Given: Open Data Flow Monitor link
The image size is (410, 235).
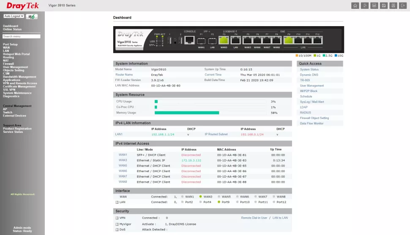Looking at the screenshot, I should pos(312,123).
